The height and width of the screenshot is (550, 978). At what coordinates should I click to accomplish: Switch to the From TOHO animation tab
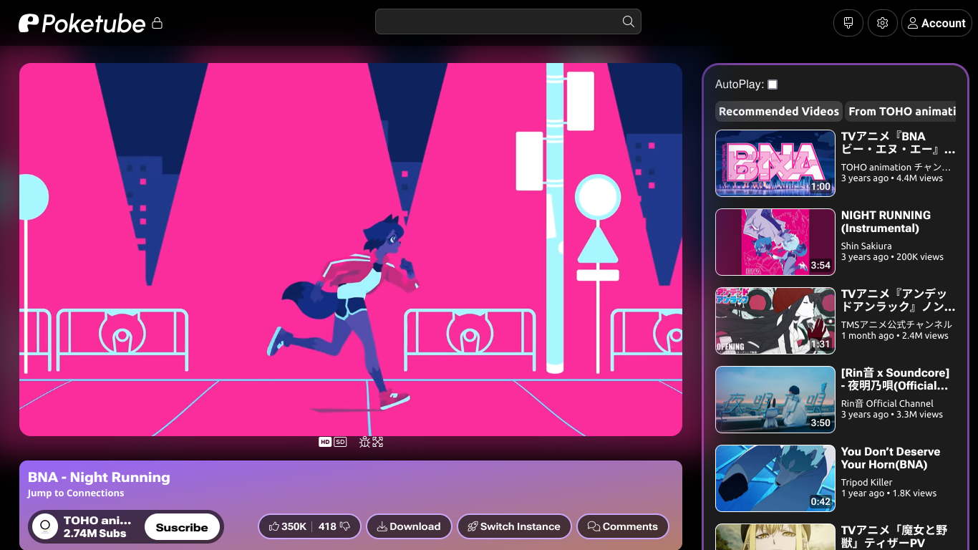pos(901,111)
